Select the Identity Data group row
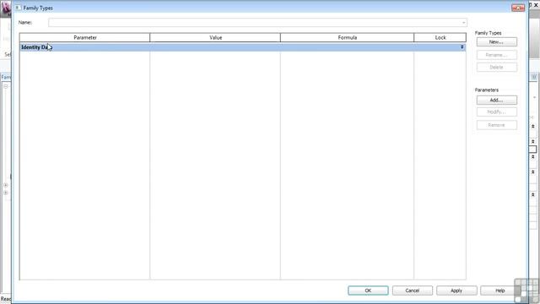Screen dimensions: 540x304 (243, 47)
